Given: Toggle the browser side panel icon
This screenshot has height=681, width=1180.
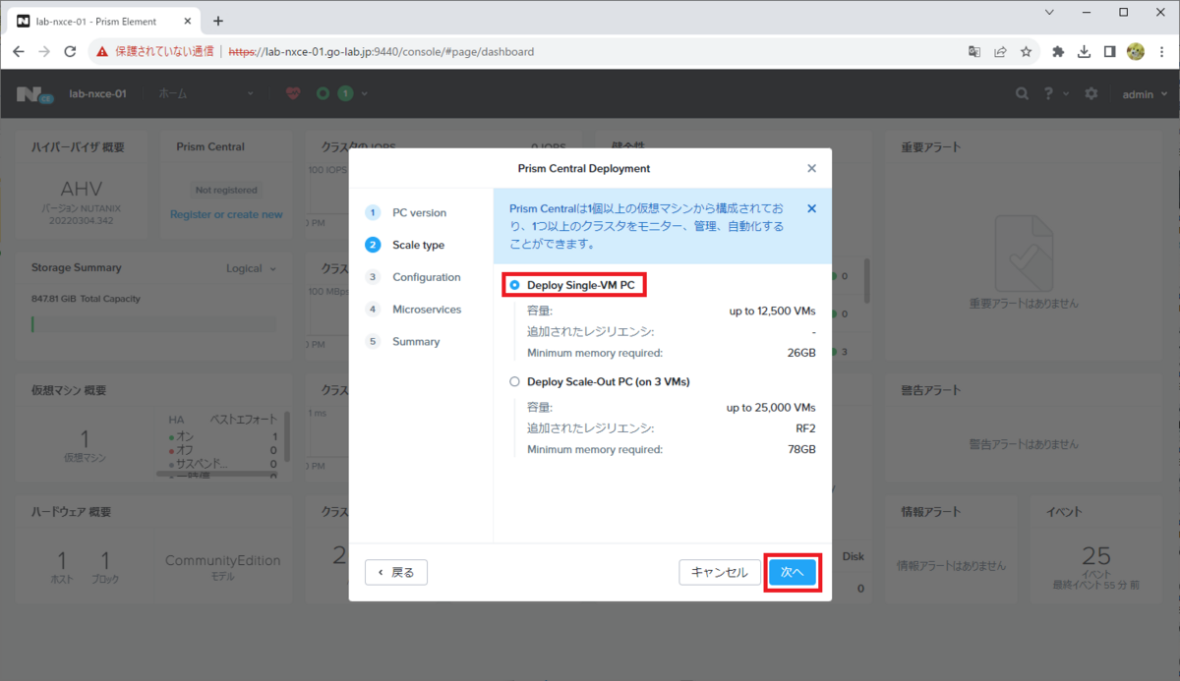Looking at the screenshot, I should pos(1109,51).
